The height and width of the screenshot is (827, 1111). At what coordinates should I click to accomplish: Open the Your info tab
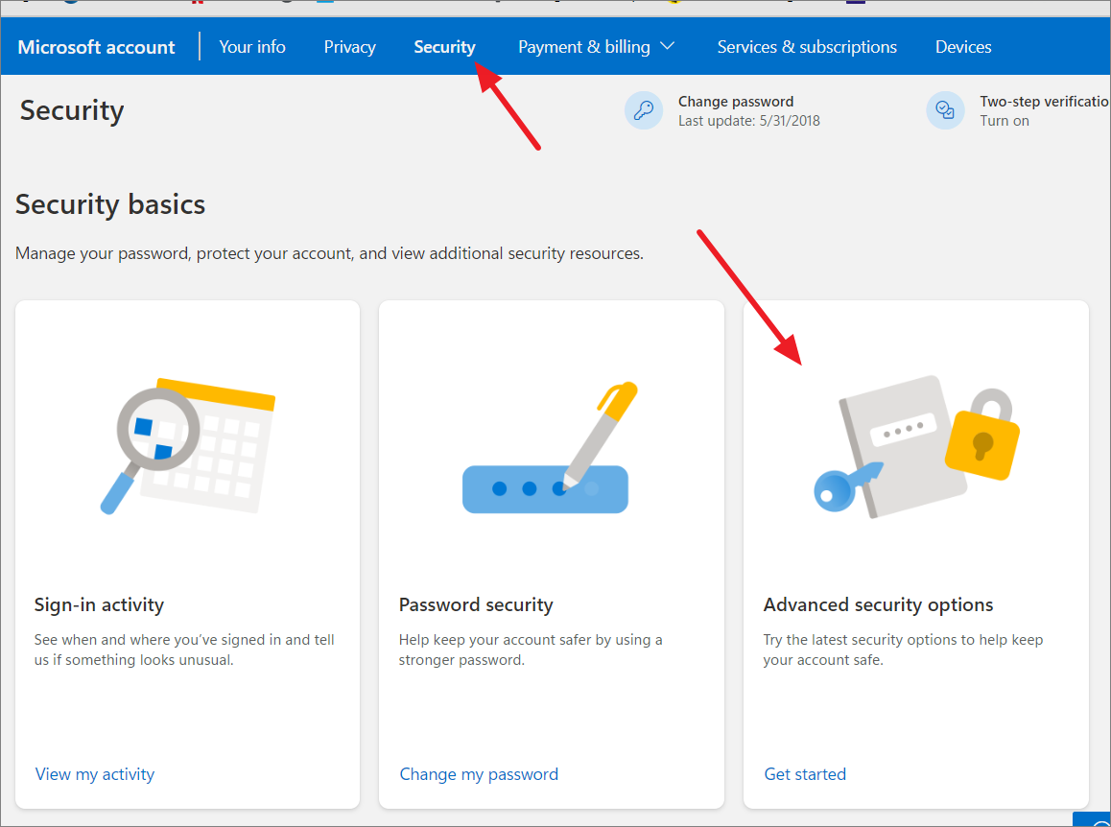coord(252,47)
